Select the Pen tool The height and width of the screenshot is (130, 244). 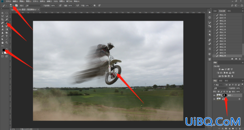[2, 36]
